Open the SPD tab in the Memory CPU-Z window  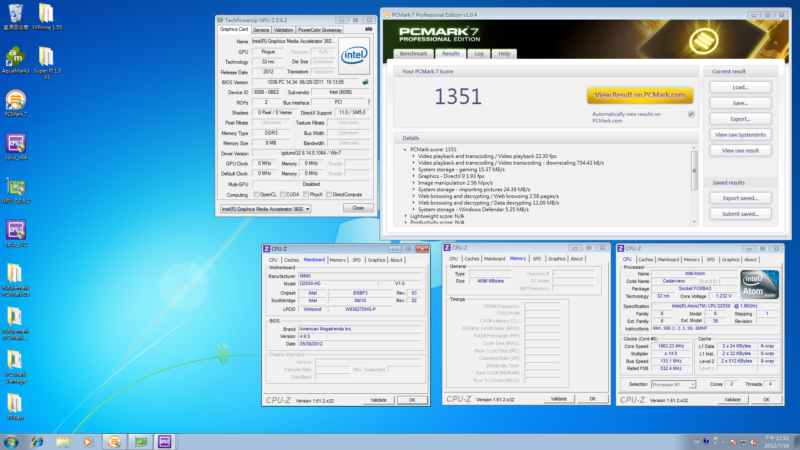pos(537,259)
